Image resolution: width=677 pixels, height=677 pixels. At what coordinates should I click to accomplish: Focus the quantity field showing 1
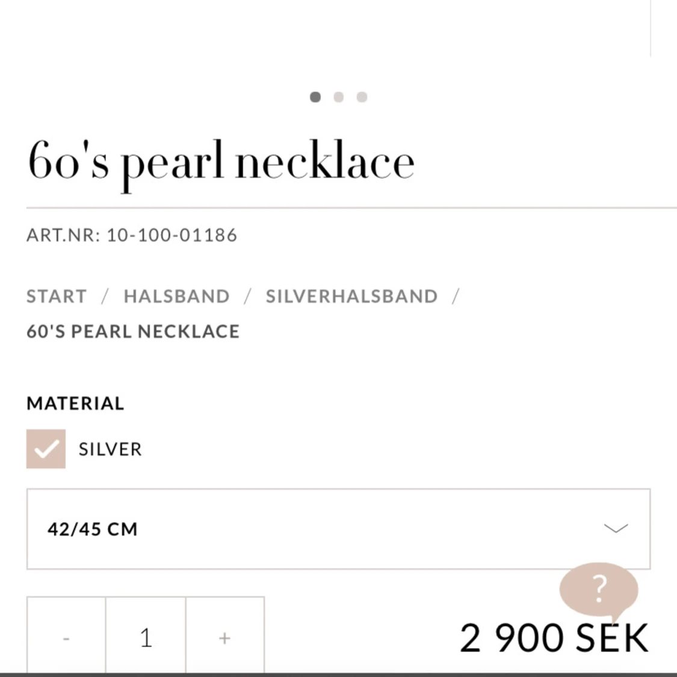coord(146,638)
